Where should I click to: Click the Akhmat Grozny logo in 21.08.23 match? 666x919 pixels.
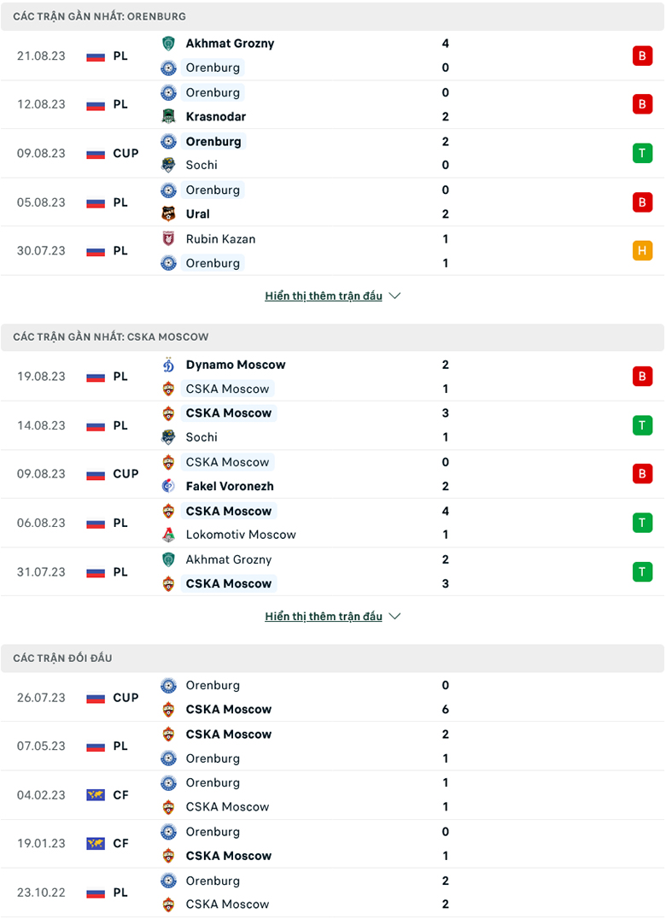tap(168, 44)
